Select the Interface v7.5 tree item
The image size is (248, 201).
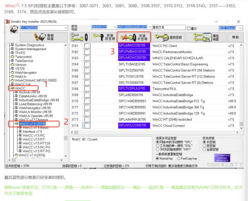click(32, 132)
